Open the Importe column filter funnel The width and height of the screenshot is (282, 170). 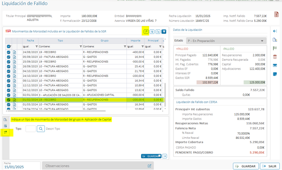tap(142, 47)
